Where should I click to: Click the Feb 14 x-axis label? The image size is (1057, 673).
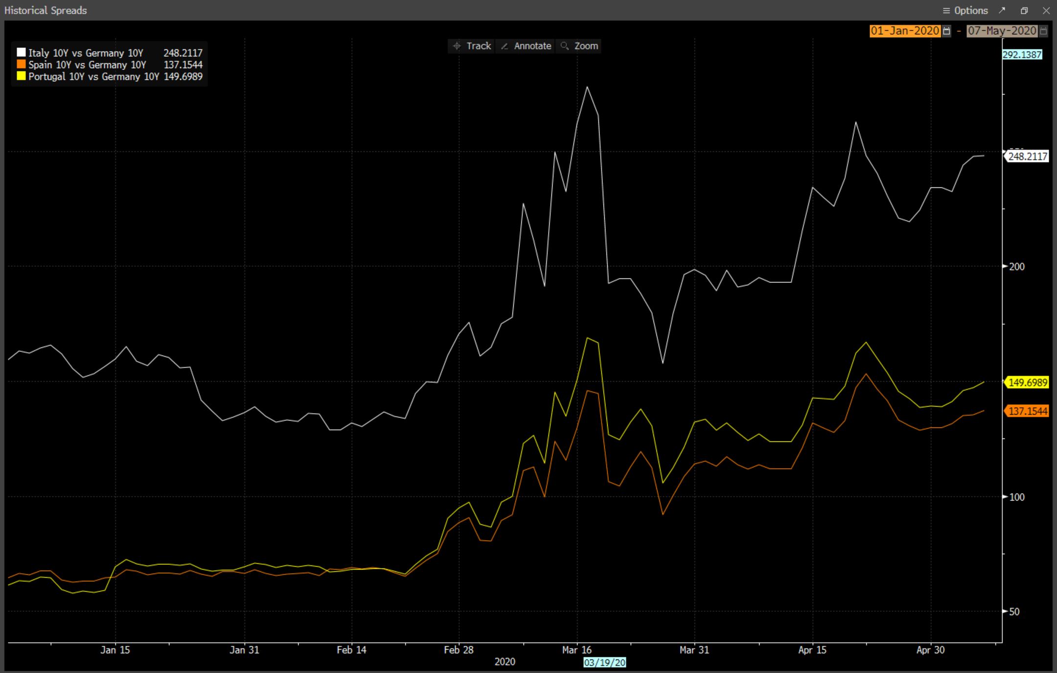pos(351,650)
